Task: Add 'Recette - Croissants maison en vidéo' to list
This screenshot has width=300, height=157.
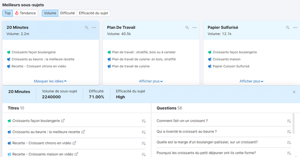Action: pyautogui.click(x=144, y=154)
